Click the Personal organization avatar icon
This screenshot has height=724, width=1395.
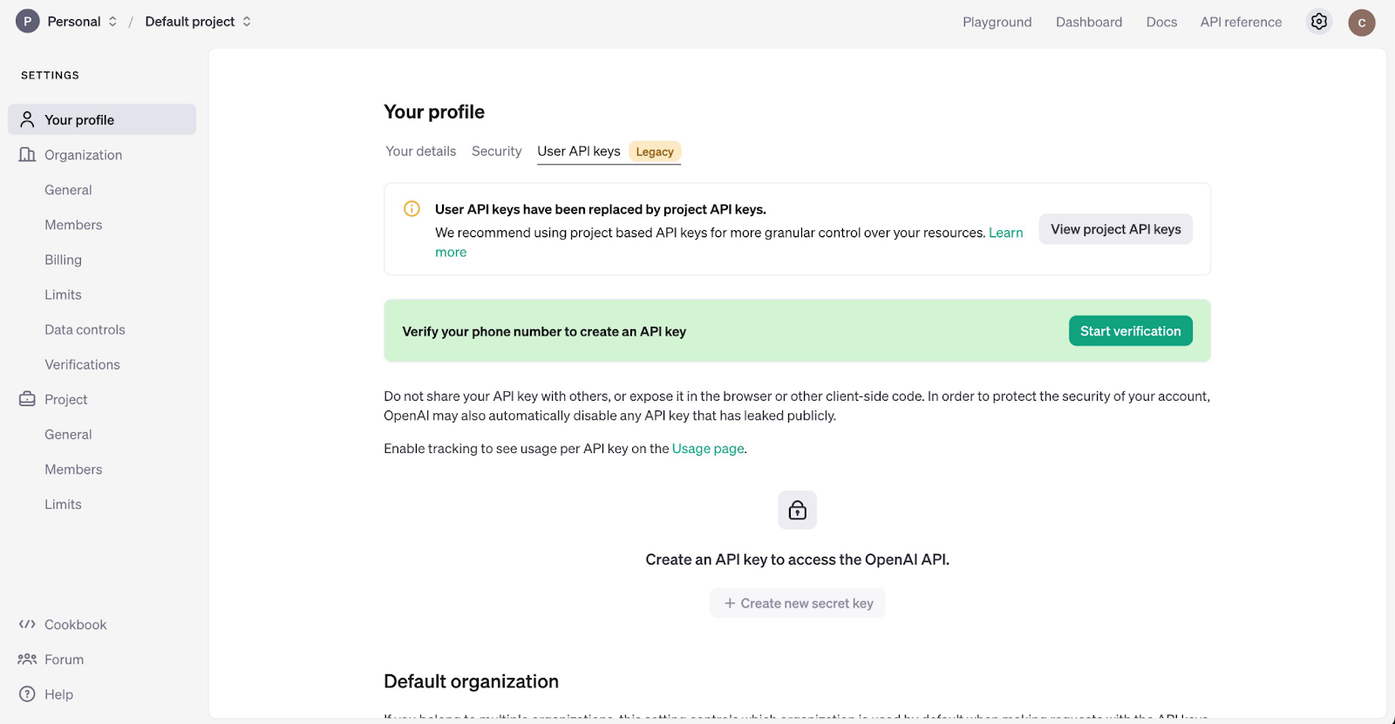28,22
